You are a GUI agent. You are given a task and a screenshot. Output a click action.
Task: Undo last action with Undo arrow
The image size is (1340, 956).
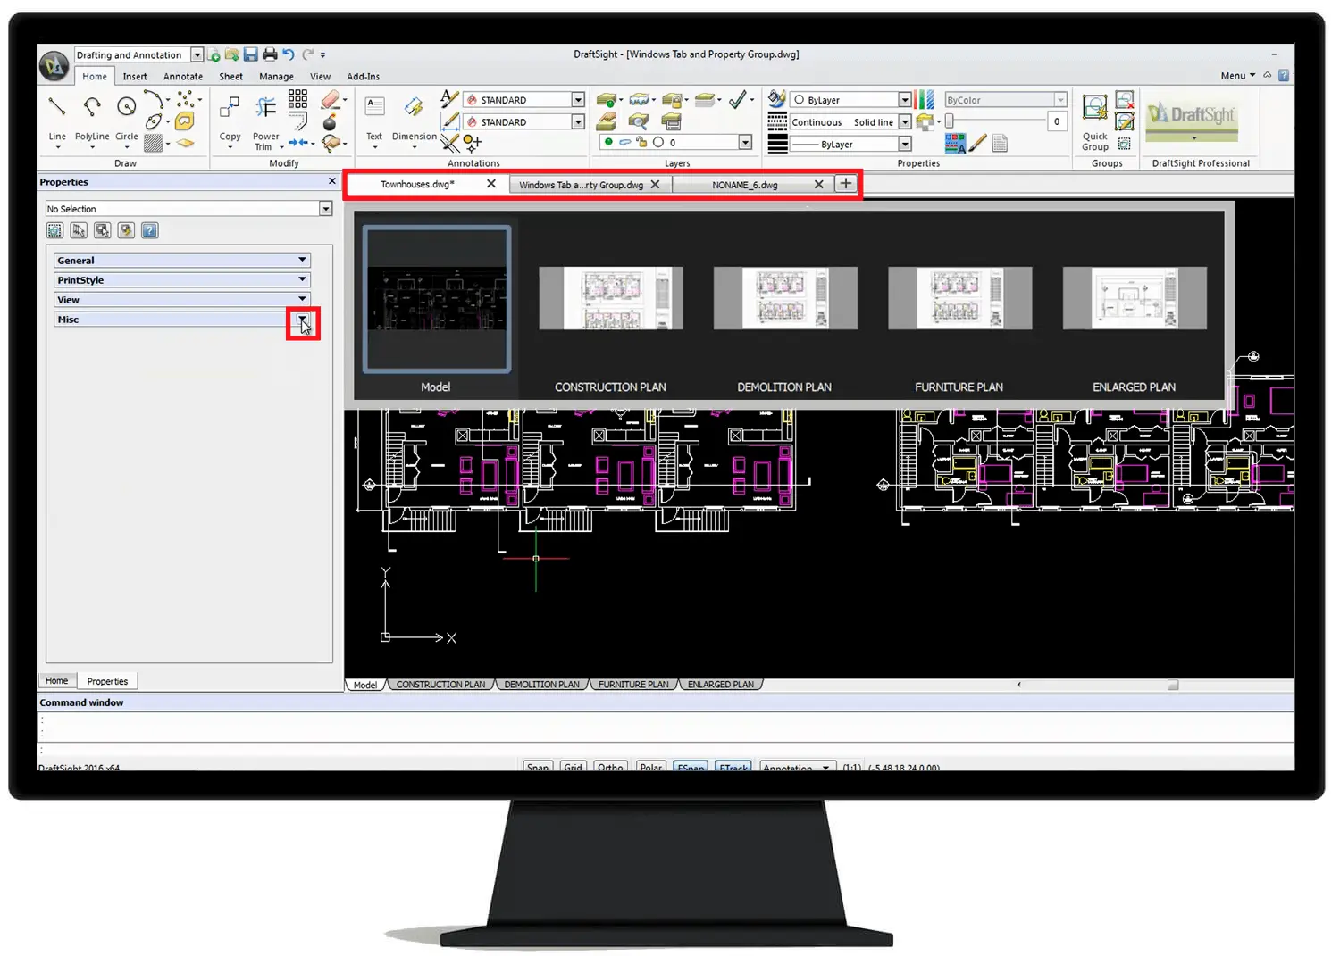(289, 55)
